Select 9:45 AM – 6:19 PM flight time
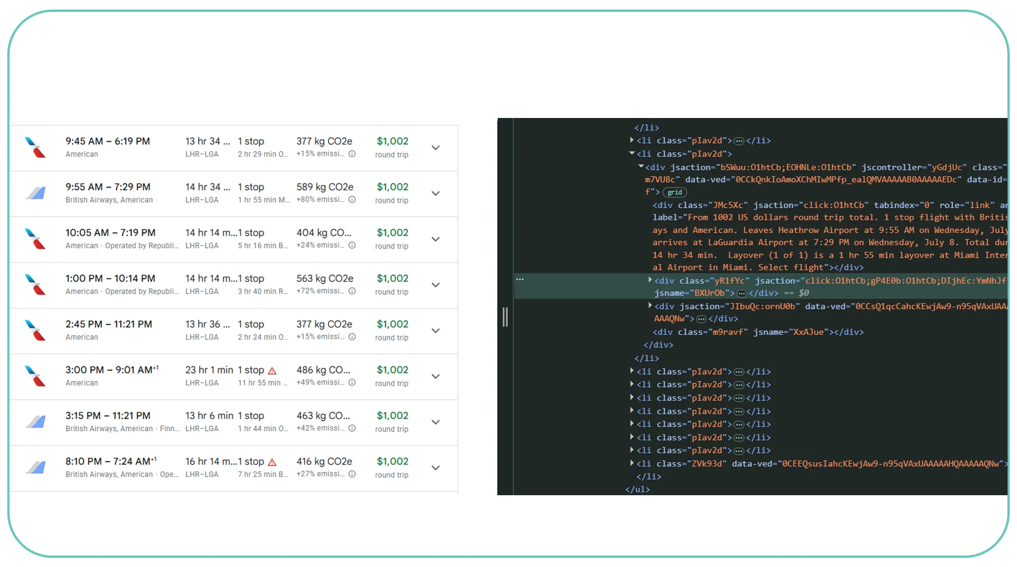Image resolution: width=1017 pixels, height=567 pixels. 108,141
